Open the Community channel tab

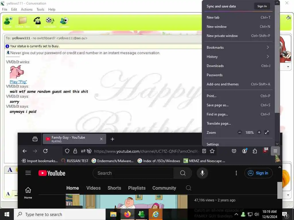pyautogui.click(x=164, y=188)
